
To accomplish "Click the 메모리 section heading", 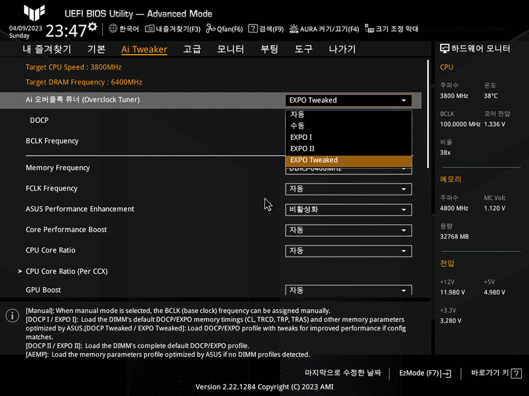I will [450, 179].
